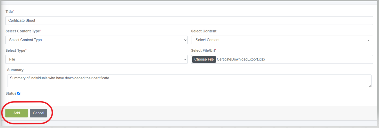The height and width of the screenshot is (128, 379).
Task: Click the Select Content Type label
Action: [x=23, y=31]
